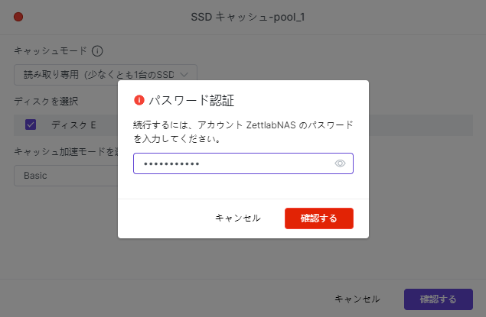This screenshot has width=486, height=317.
Task: Click the purple 確認する button
Action: pos(438,299)
